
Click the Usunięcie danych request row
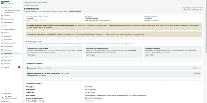114,74
